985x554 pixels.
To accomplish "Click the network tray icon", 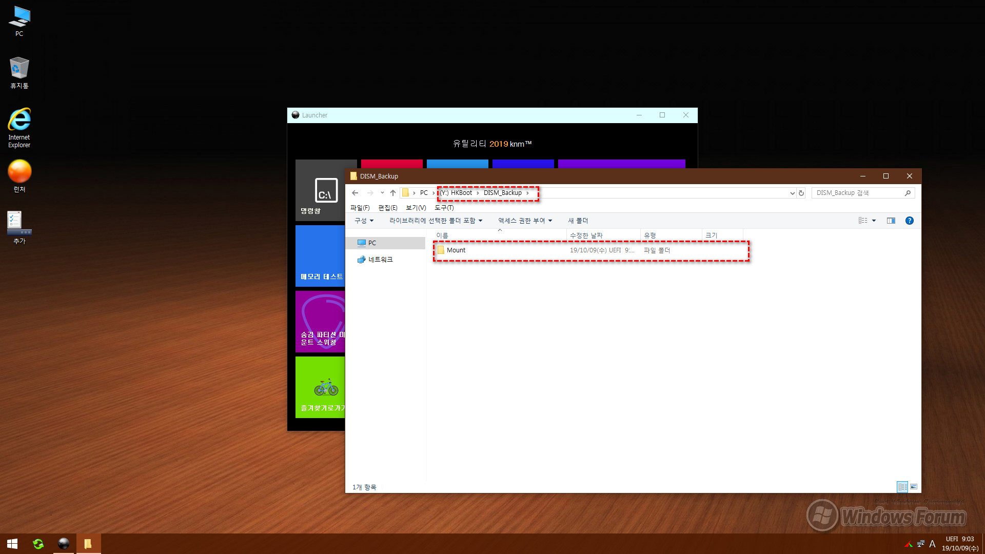I will [921, 544].
